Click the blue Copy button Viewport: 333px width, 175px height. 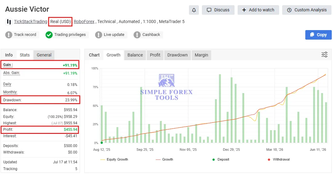(318, 35)
